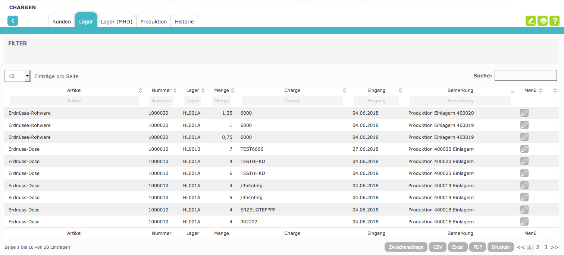Click edit icon for ßß2222 row

coord(524,222)
